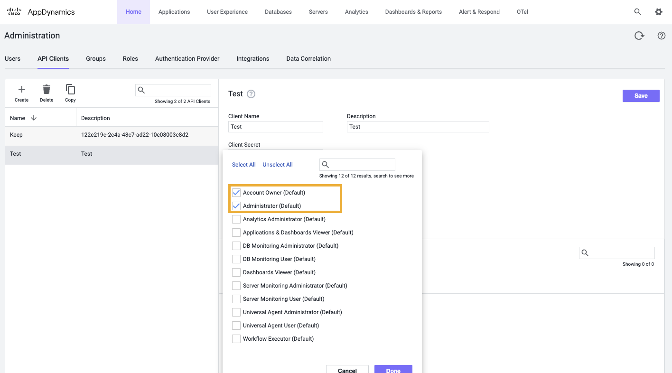Click the refresh icon on Administration page
Viewport: 672px width, 373px height.
639,36
